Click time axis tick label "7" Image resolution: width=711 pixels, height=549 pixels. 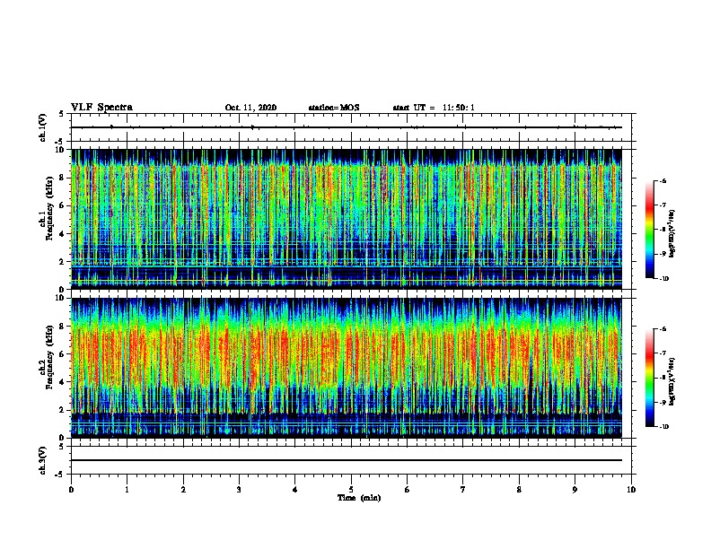(x=463, y=490)
